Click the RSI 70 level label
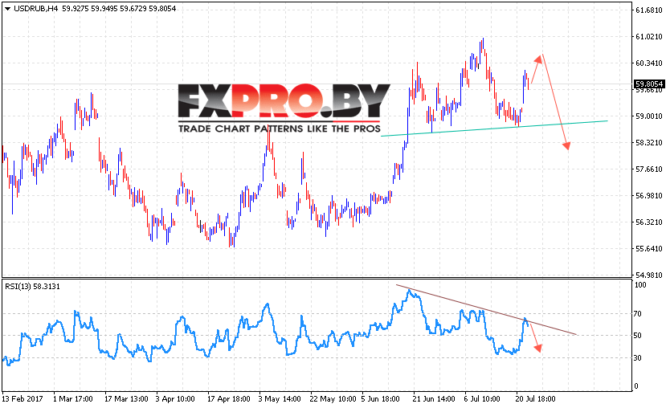 [x=637, y=314]
